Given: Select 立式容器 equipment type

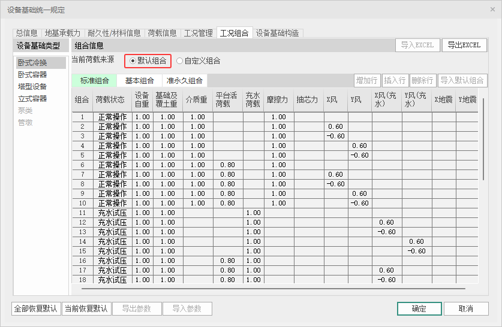Looking at the screenshot, I should pyautogui.click(x=41, y=99).
